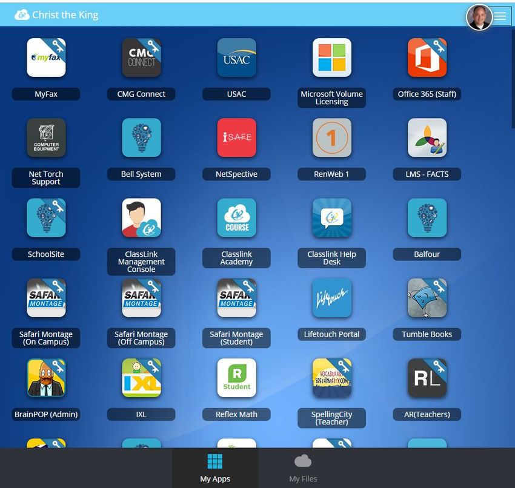Launch the CMG Connect app icon
Viewport: 515px width, 488px height.
[141, 58]
